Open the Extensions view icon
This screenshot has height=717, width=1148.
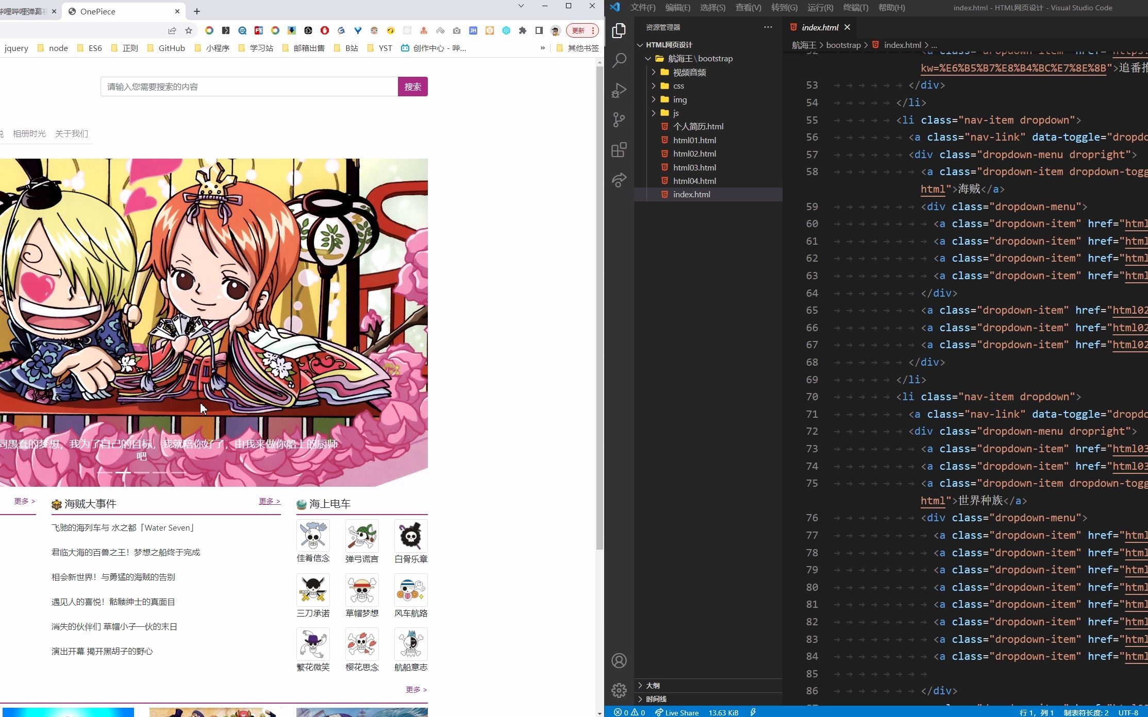pos(619,150)
